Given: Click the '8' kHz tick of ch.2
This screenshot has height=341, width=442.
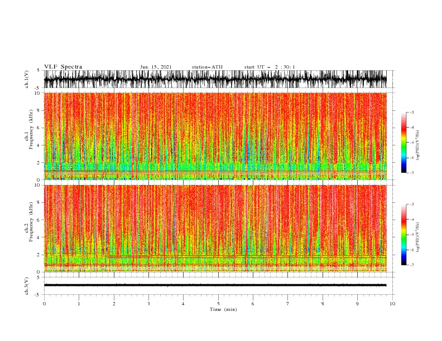Looking at the screenshot, I should click(x=39, y=203).
